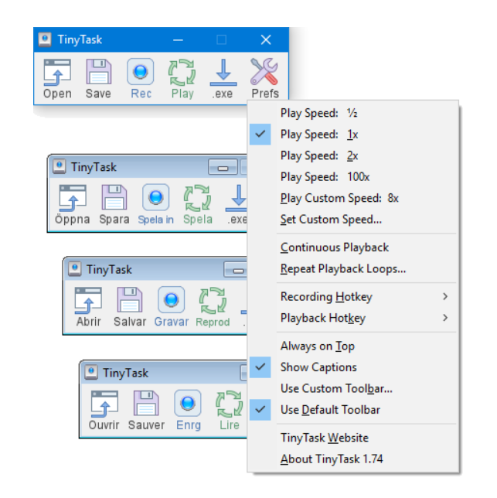Open Set Custom Speed... dialog
Viewport: 497px width, 498px height.
[353, 219]
